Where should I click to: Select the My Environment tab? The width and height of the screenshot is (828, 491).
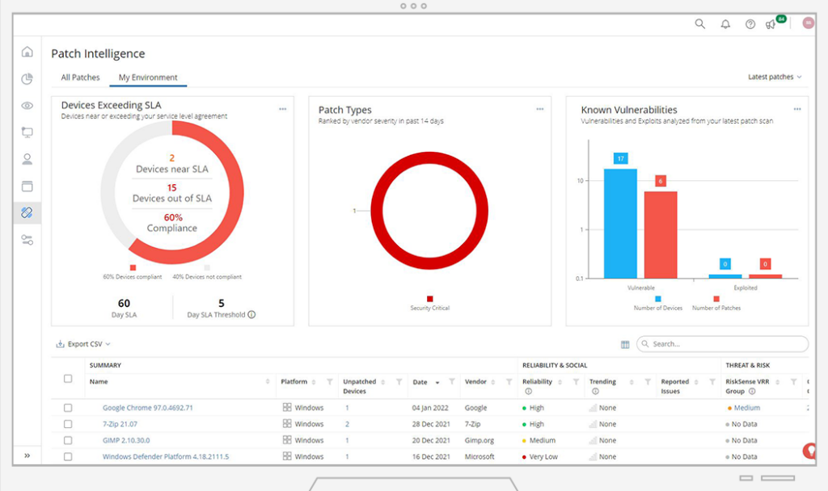146,77
